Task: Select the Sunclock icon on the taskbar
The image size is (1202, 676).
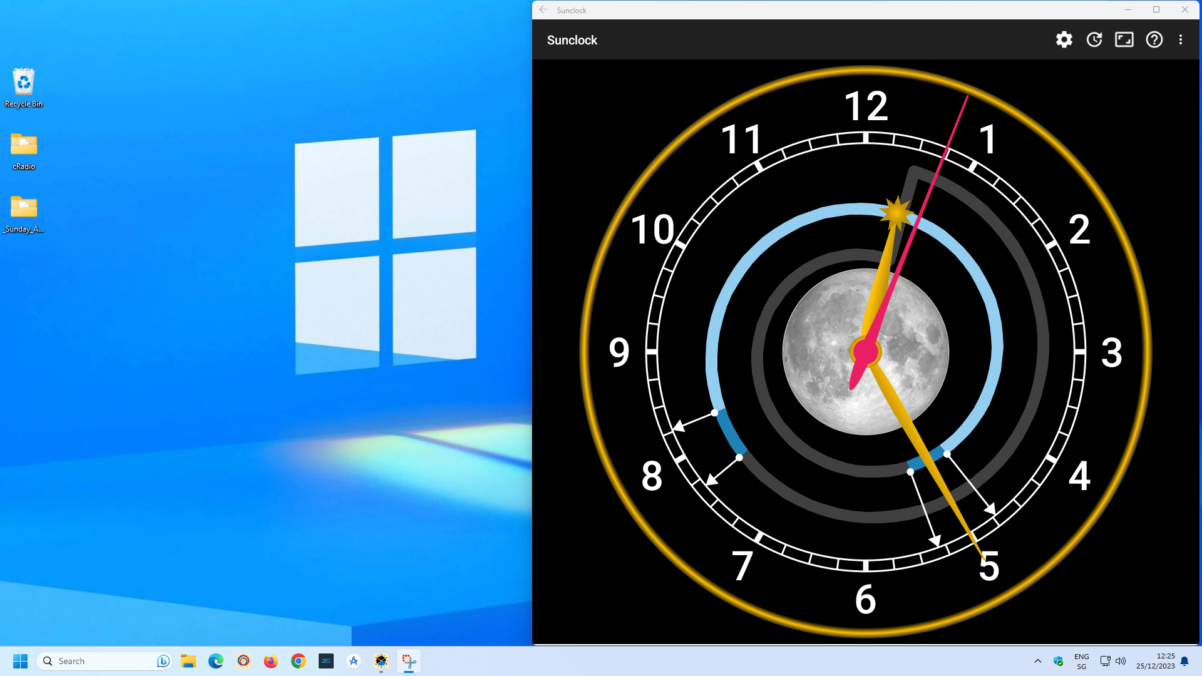Action: coord(381,661)
